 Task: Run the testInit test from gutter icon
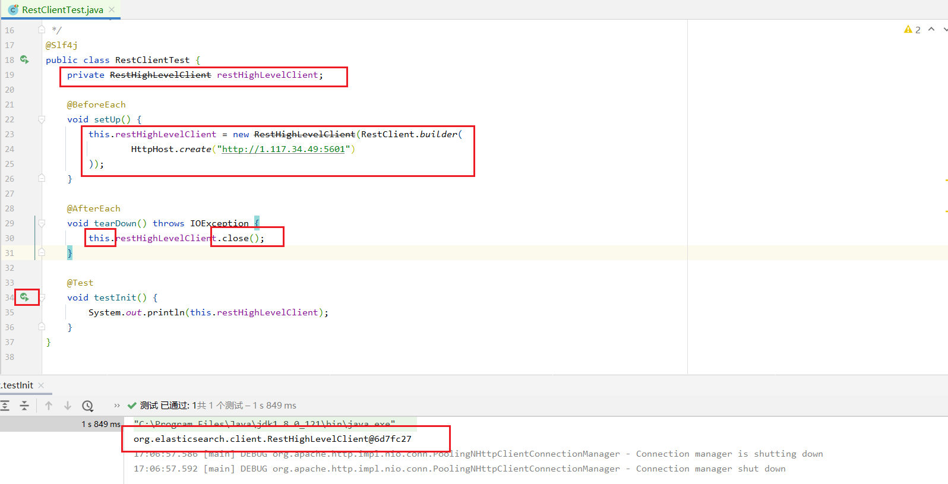(24, 297)
